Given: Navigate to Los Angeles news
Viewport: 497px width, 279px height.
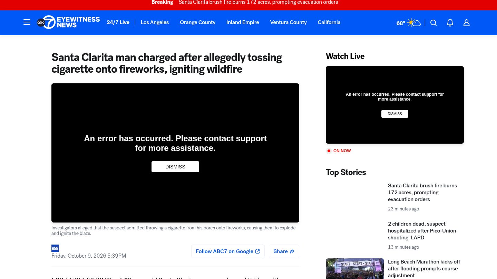Looking at the screenshot, I should (155, 22).
